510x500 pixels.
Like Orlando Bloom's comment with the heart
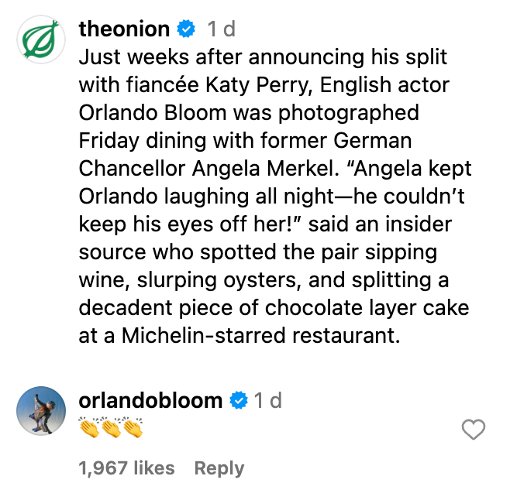click(473, 430)
